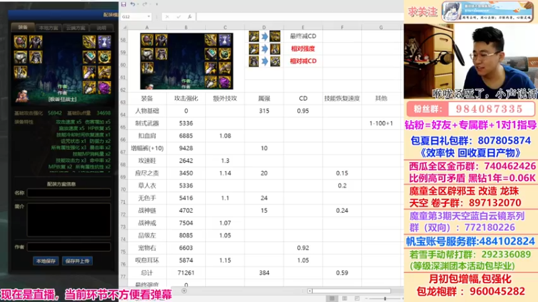538x302 pixels.
Task: Click the 保存并上传 button
Action: click(x=77, y=261)
